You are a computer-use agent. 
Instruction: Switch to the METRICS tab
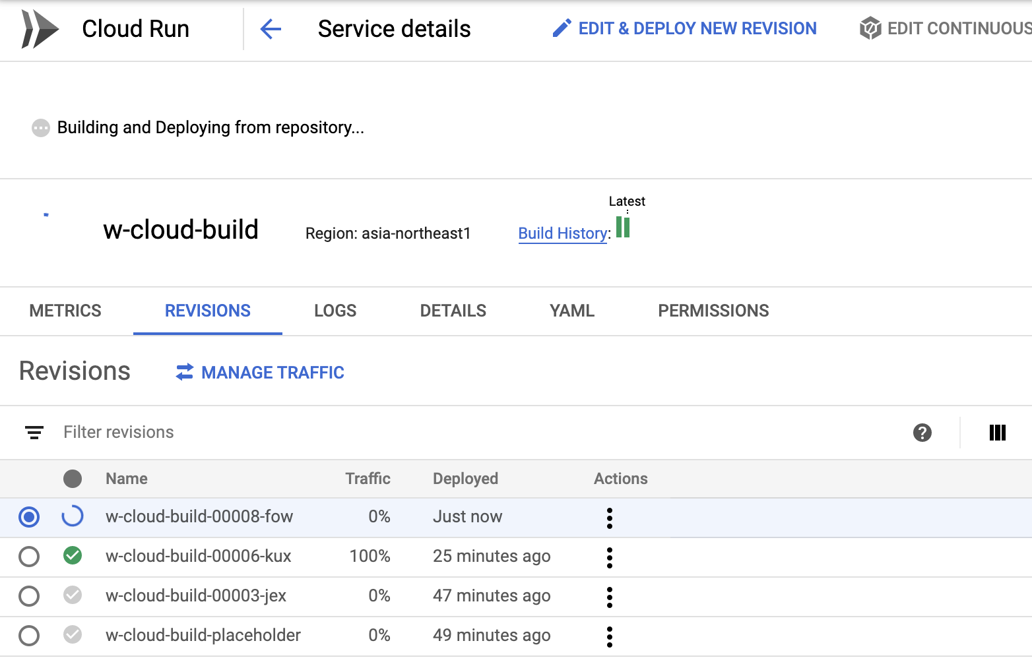(x=65, y=311)
